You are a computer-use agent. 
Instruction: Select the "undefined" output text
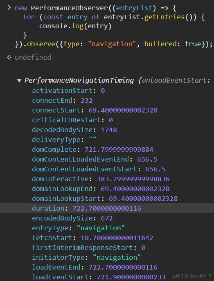(33, 57)
